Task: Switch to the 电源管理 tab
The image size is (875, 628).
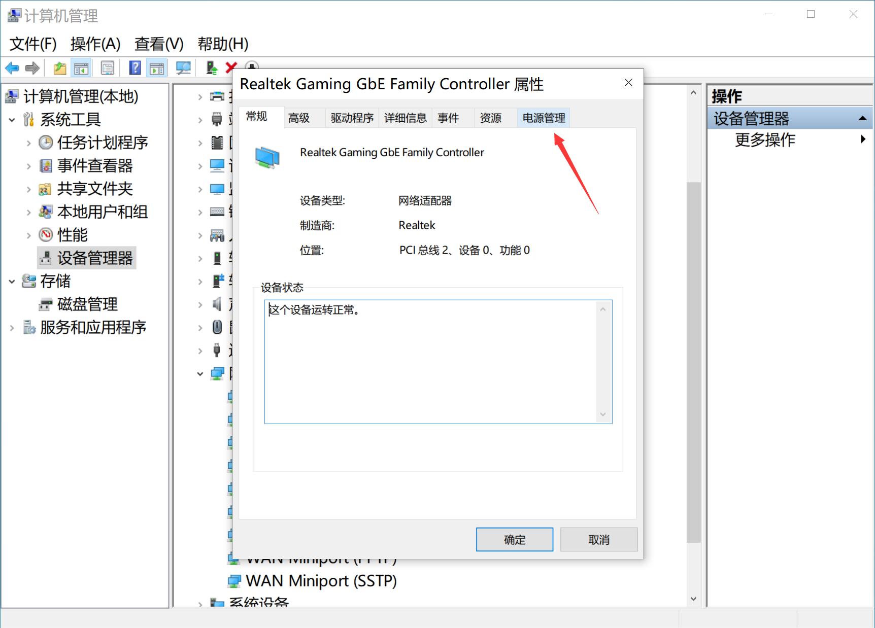Action: (x=544, y=118)
